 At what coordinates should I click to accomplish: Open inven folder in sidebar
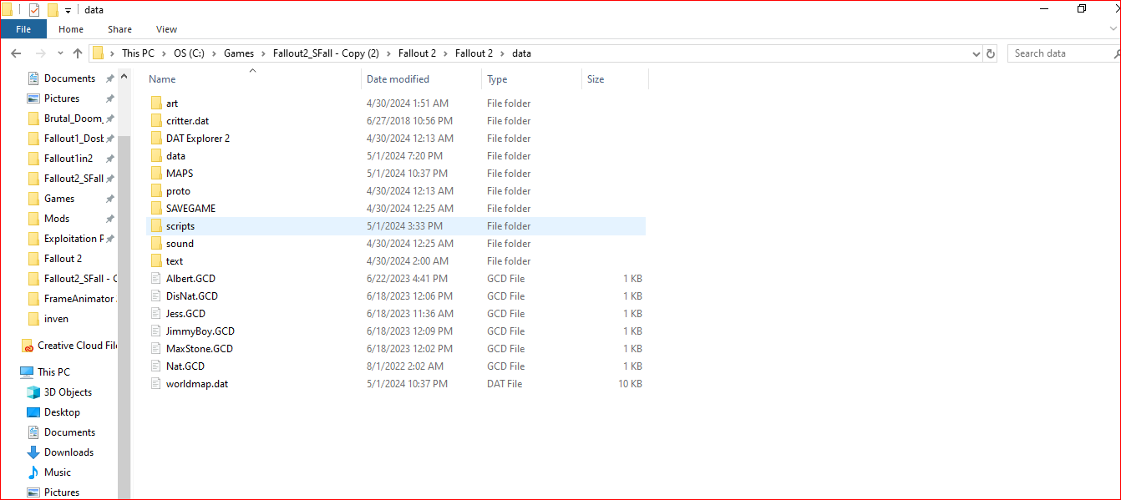coord(57,319)
